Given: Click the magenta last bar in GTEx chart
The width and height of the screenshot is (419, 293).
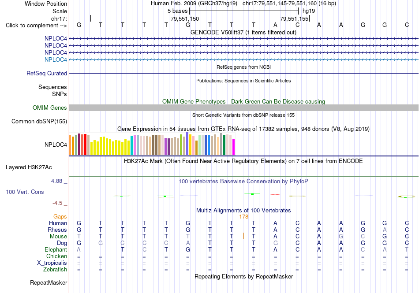Looking at the screenshot, I should coord(234,147).
